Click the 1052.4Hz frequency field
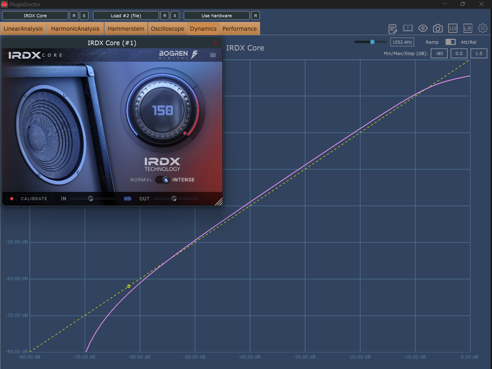The height and width of the screenshot is (369, 492). tap(402, 42)
